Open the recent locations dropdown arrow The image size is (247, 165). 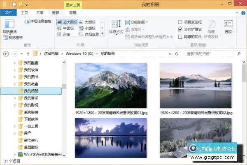click(x=21, y=54)
